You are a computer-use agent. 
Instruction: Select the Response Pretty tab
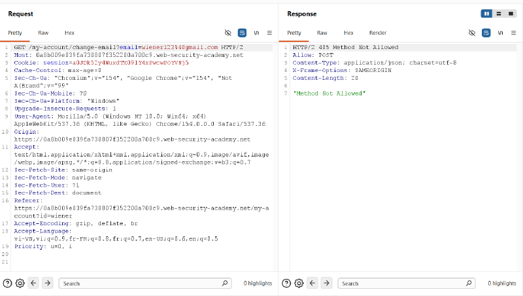click(294, 33)
